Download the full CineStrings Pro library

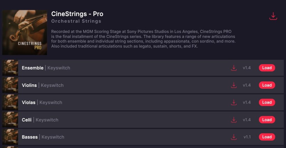click(x=273, y=16)
